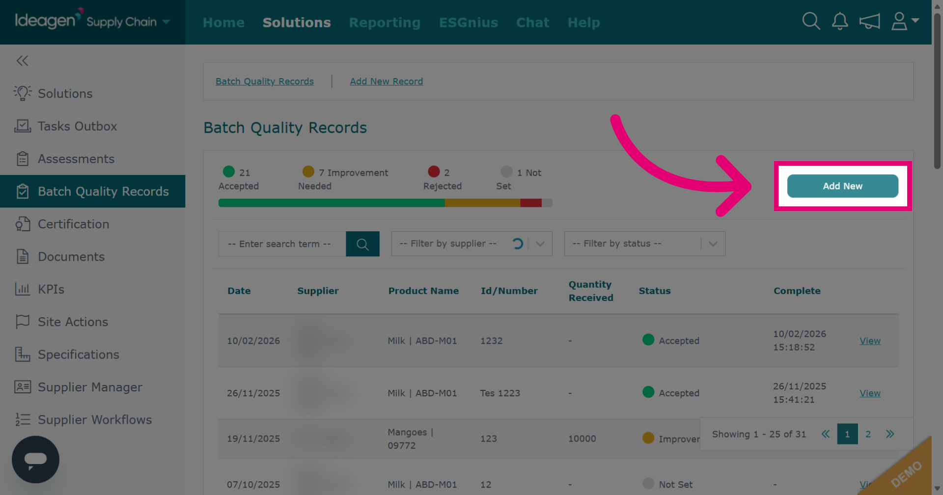Click the Add New button
This screenshot has width=943, height=495.
tap(843, 186)
